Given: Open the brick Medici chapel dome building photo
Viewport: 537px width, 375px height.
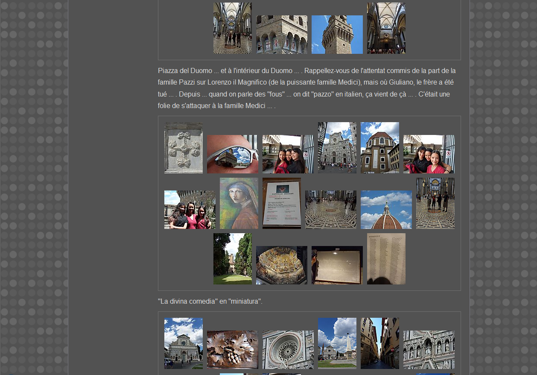Looking at the screenshot, I should (379, 148).
